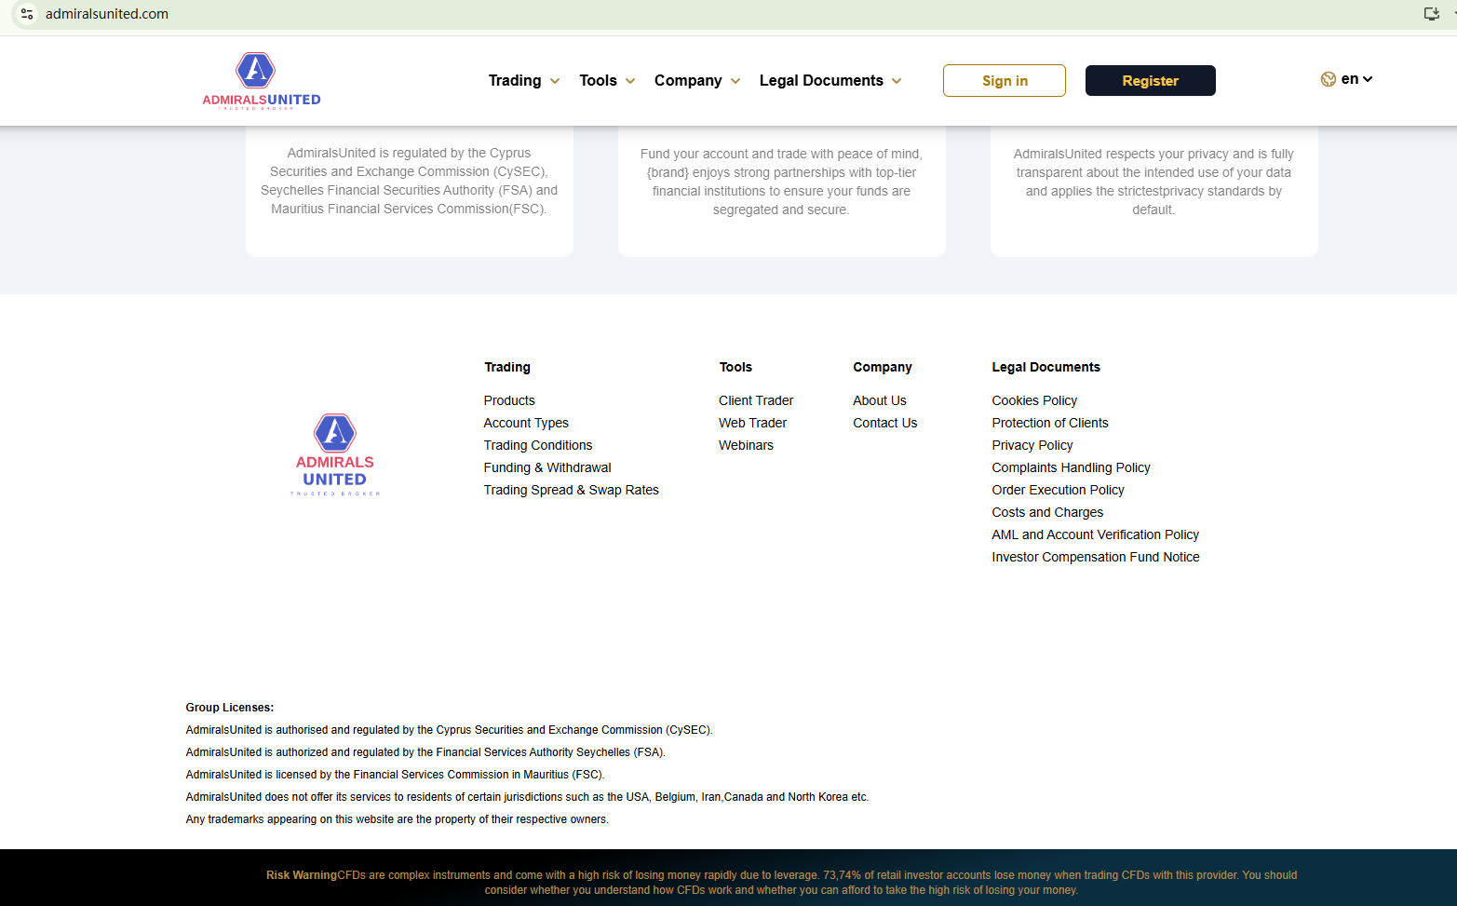Image resolution: width=1457 pixels, height=906 pixels.
Task: Click the install app icon in address bar
Action: coord(1432,14)
